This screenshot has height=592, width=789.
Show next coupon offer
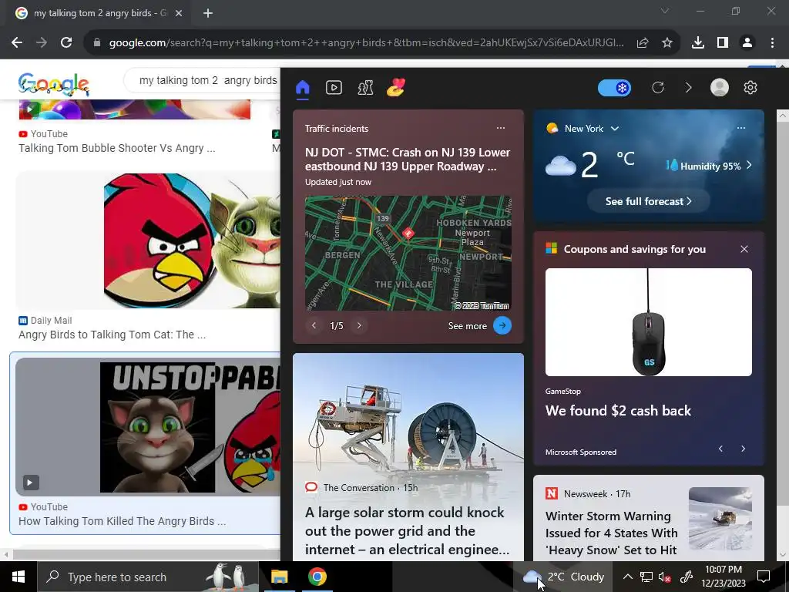pyautogui.click(x=744, y=449)
